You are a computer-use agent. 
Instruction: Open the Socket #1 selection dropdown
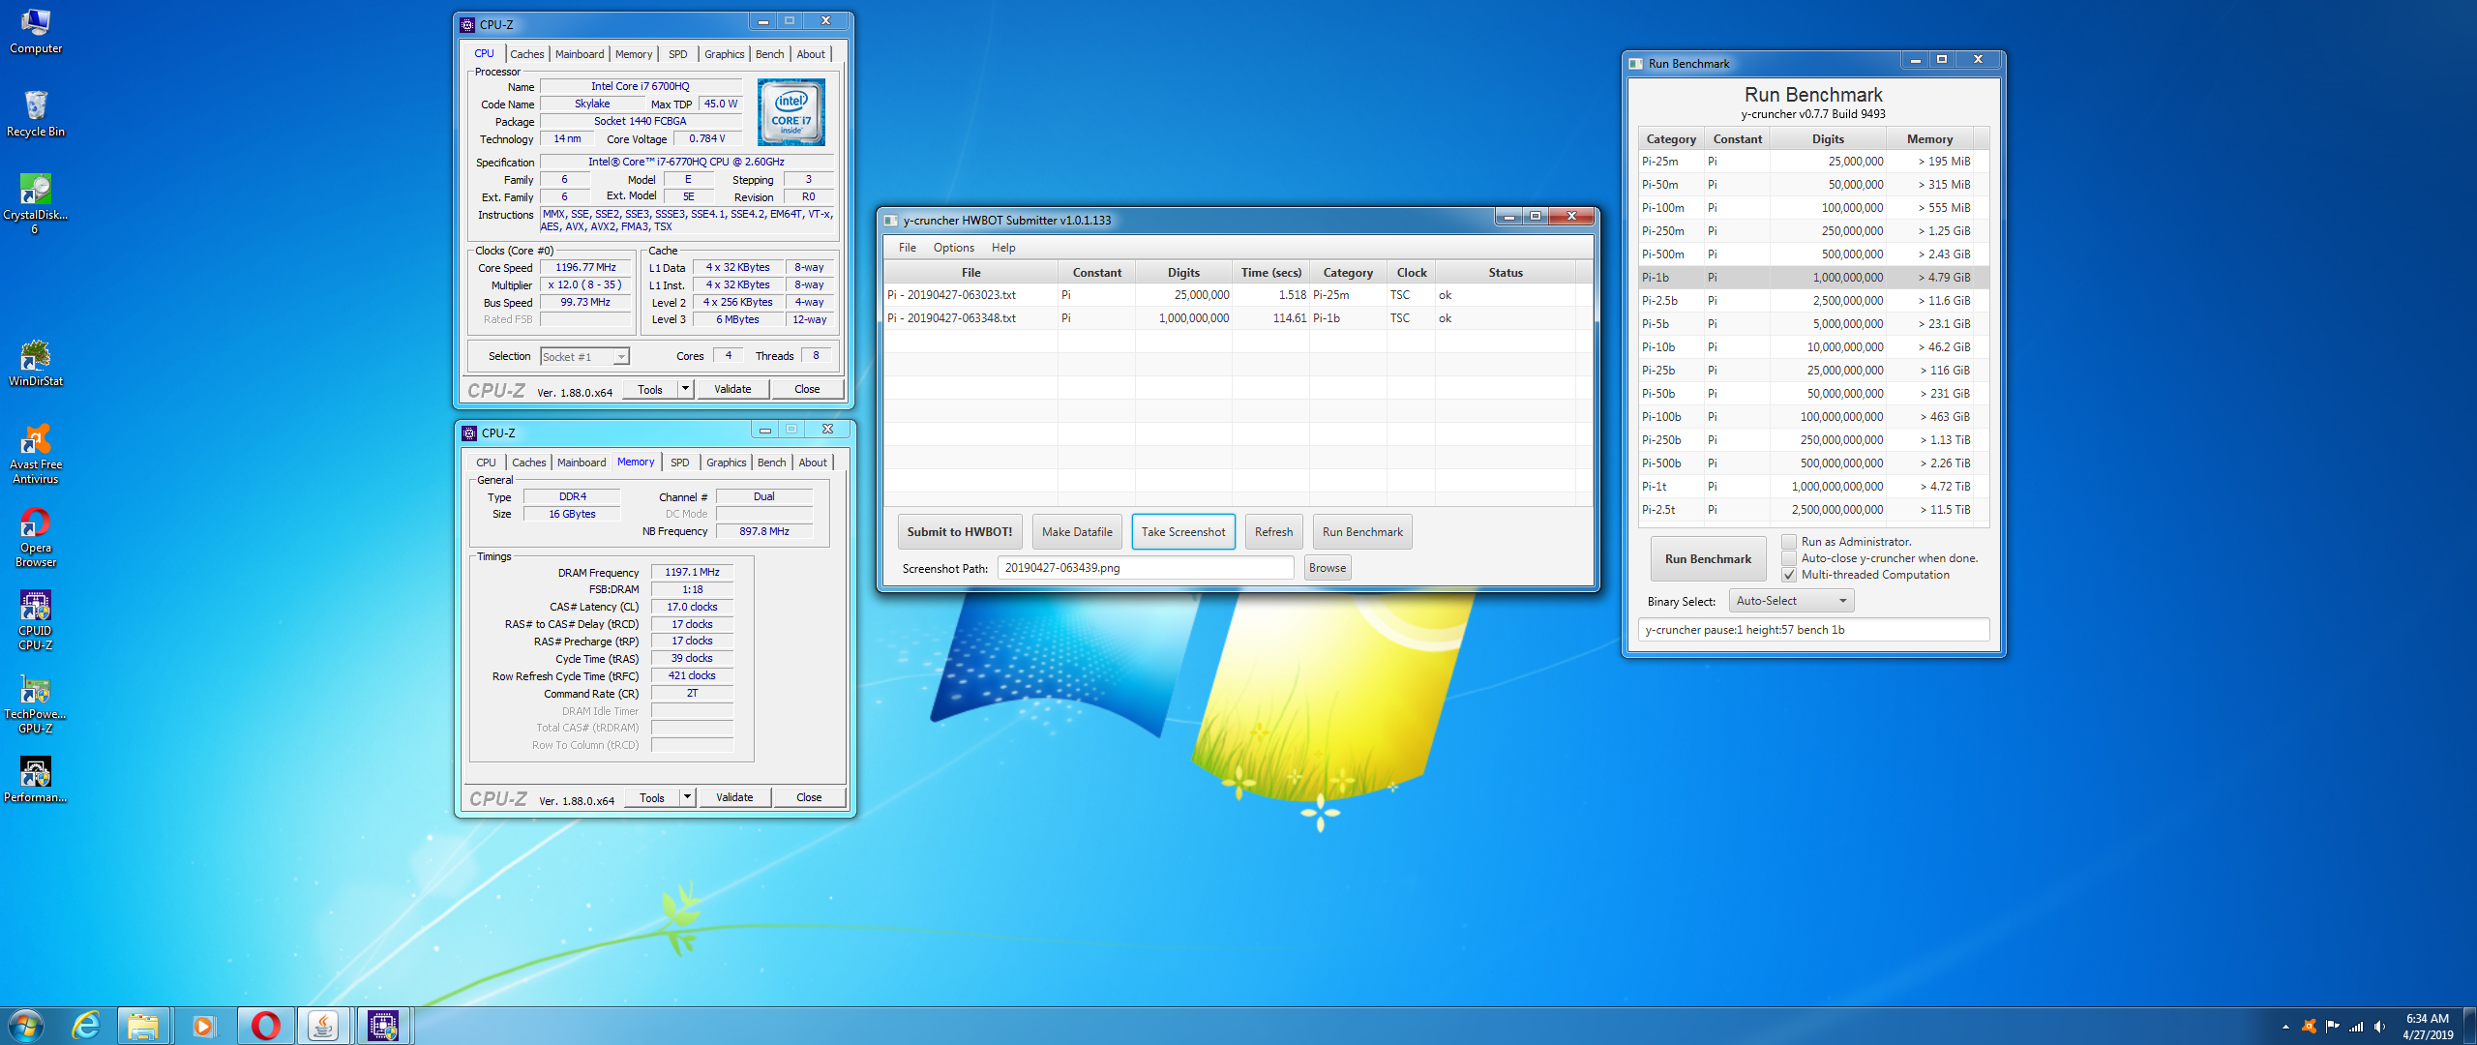(x=584, y=357)
